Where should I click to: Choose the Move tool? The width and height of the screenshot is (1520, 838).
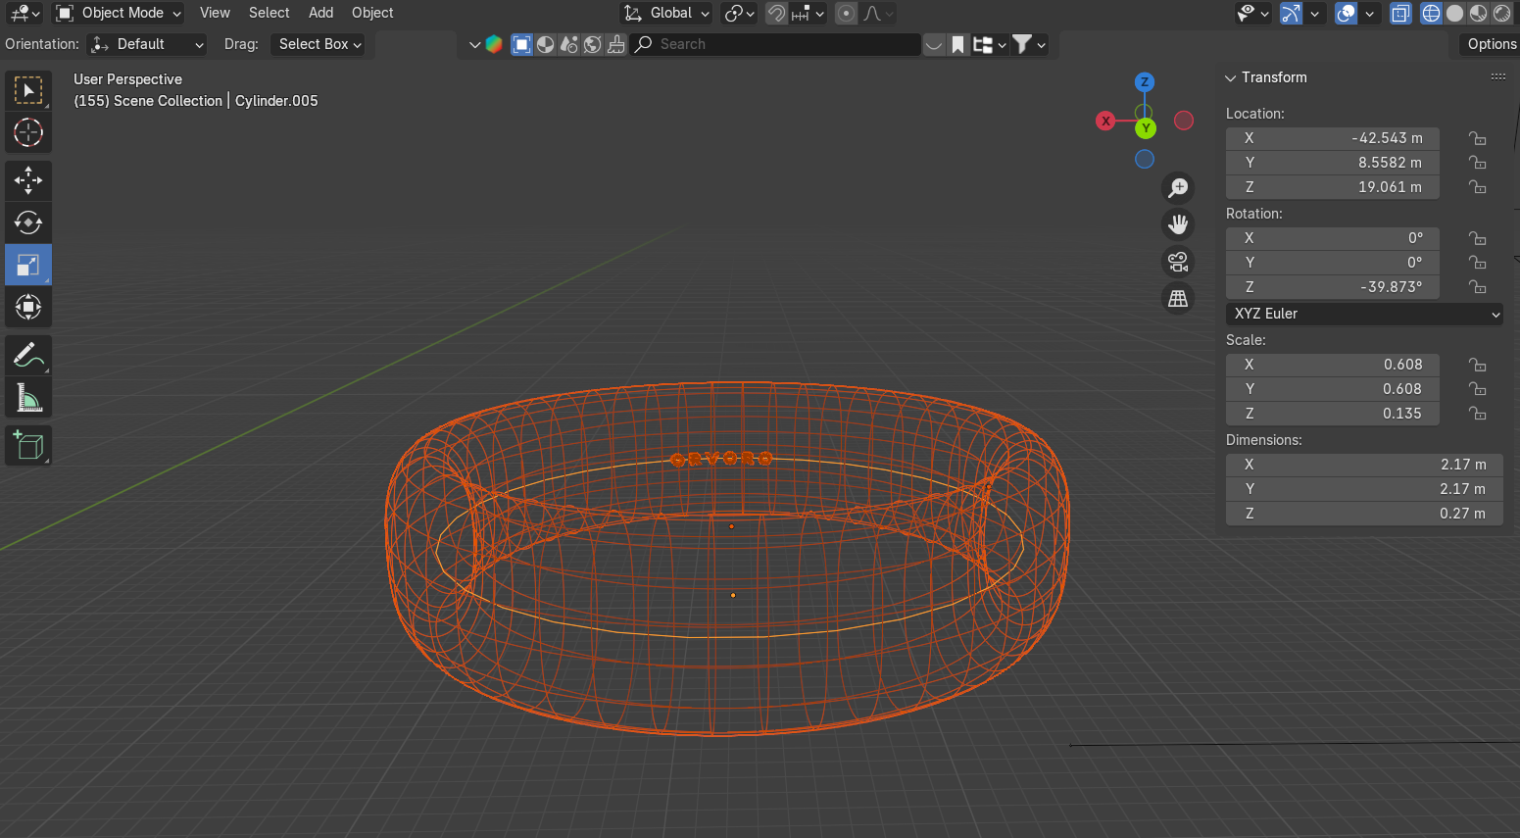[28, 180]
